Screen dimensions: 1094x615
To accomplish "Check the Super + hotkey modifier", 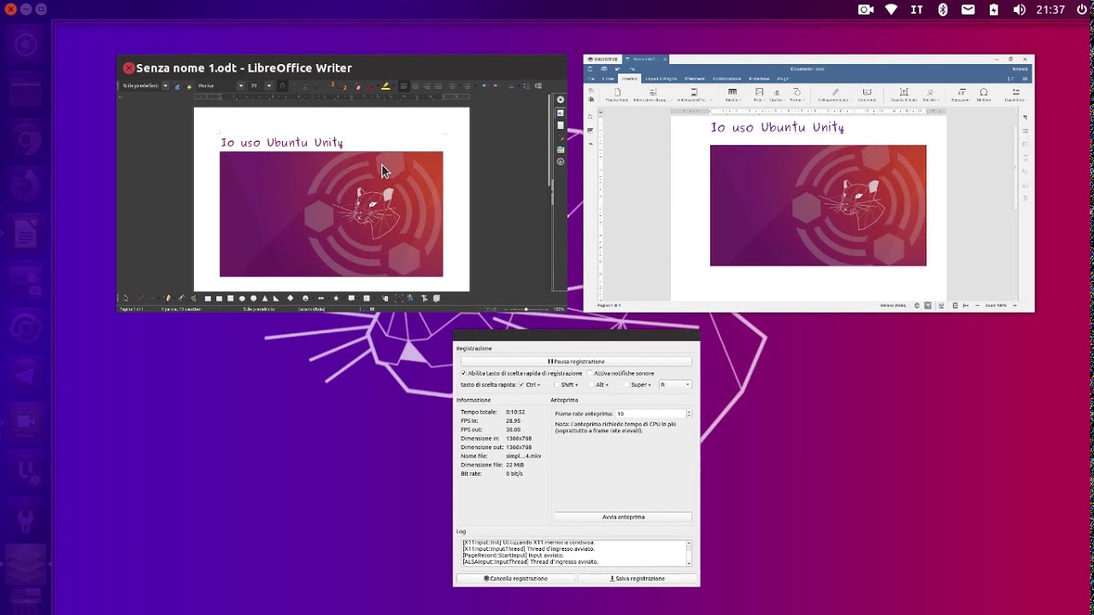I will pyautogui.click(x=627, y=384).
